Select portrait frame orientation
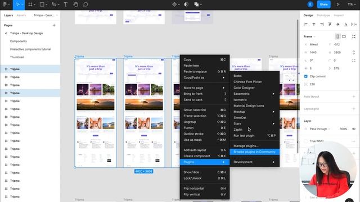 337,36
